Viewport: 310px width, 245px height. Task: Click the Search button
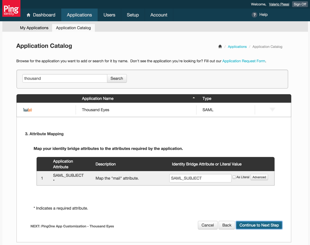coord(117,78)
